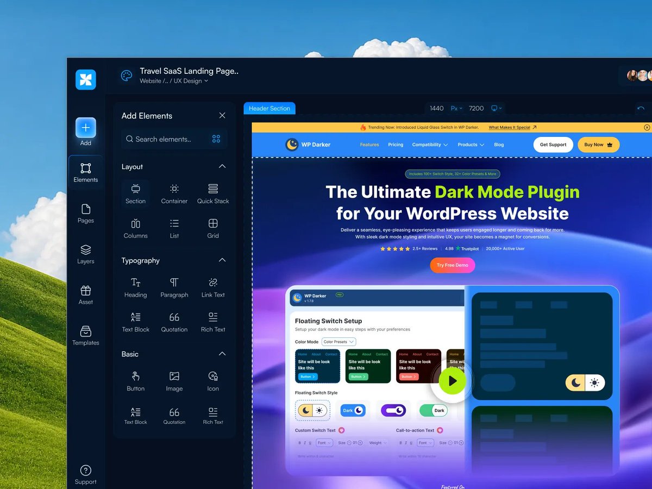Select the Grid layout element
The image size is (652, 489).
(213, 228)
